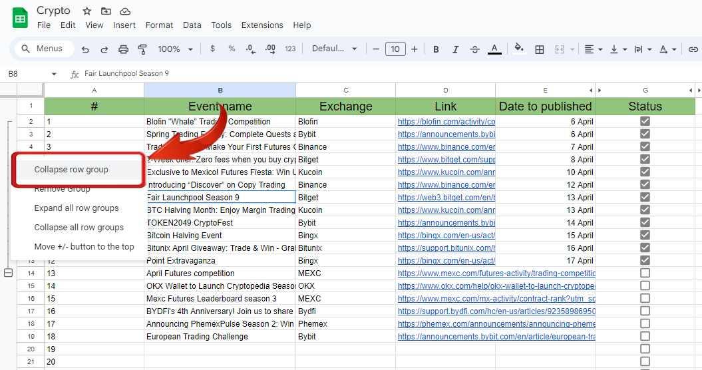The width and height of the screenshot is (702, 370).
Task: Open the View menu
Action: 94,25
